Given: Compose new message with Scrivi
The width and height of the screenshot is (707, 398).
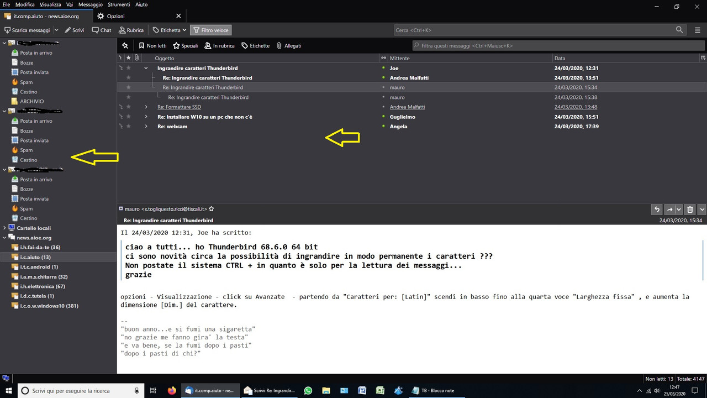Looking at the screenshot, I should [x=74, y=30].
